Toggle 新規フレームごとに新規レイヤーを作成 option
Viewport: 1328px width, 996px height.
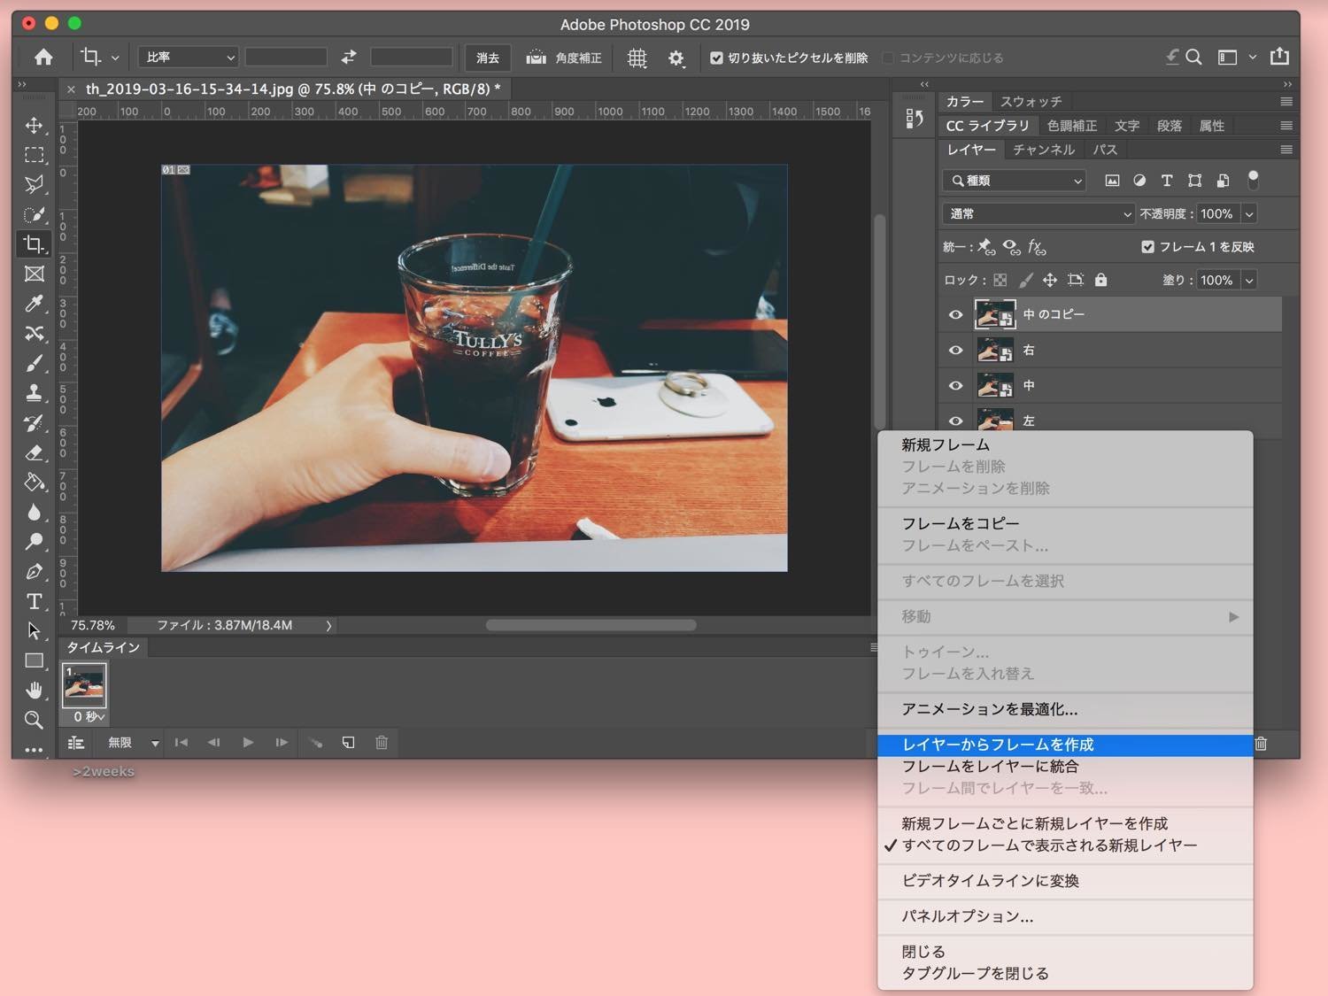(1034, 823)
